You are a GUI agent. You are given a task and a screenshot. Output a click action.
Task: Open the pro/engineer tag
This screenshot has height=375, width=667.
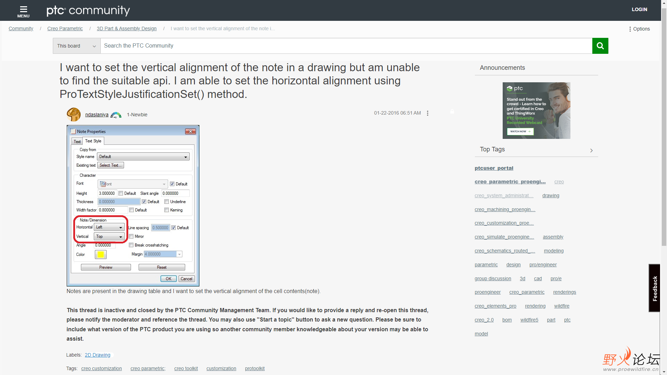[x=543, y=265]
